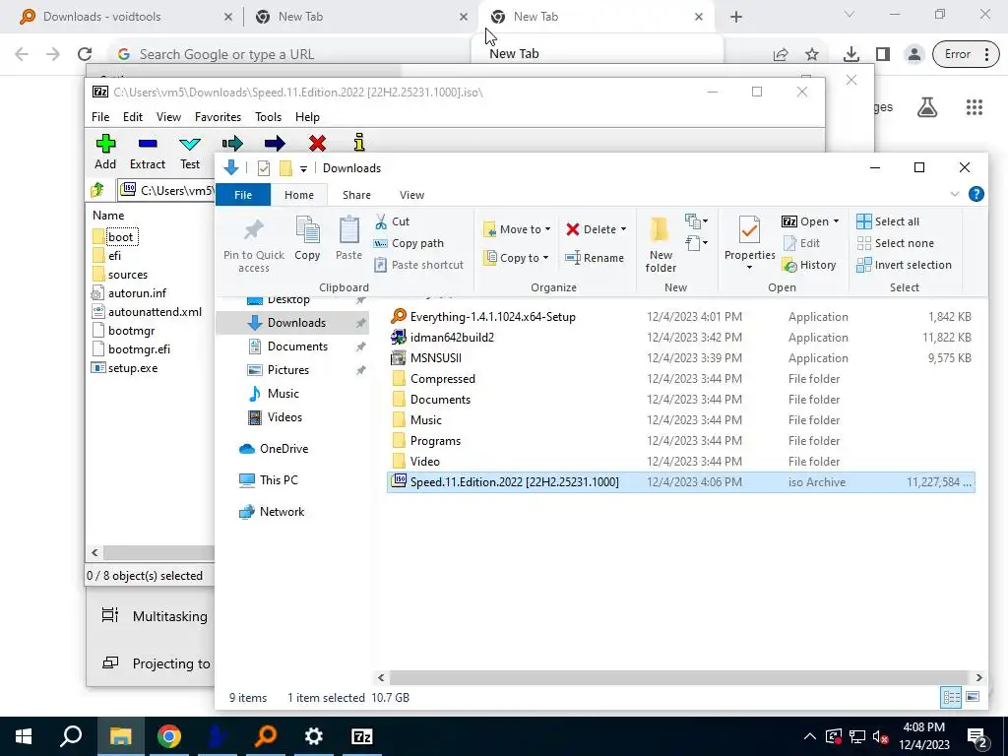1008x756 pixels.
Task: Click the Explorer horizontal scrollbar
Action: click(x=678, y=677)
